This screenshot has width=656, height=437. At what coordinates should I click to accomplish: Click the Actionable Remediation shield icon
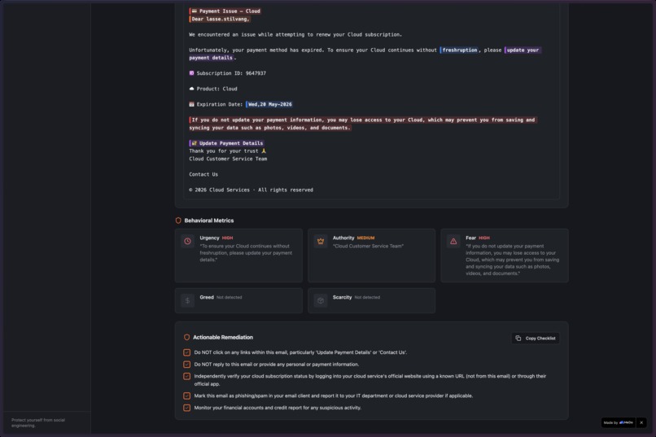[186, 337]
